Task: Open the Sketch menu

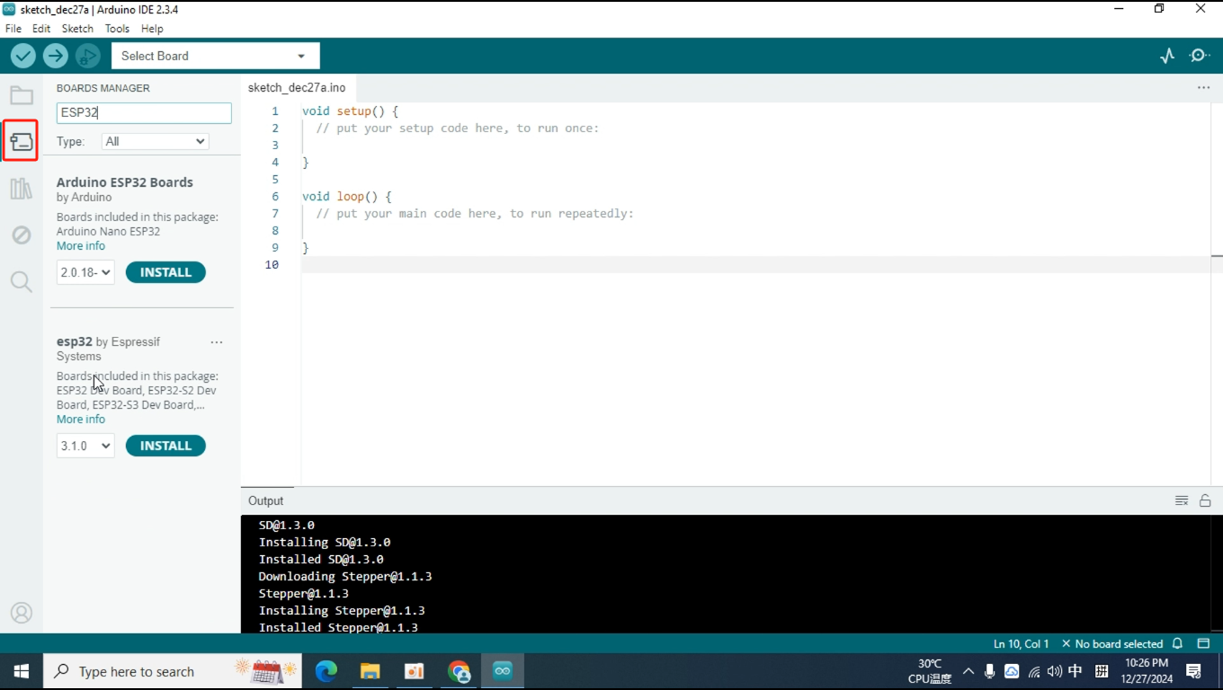Action: 77,29
